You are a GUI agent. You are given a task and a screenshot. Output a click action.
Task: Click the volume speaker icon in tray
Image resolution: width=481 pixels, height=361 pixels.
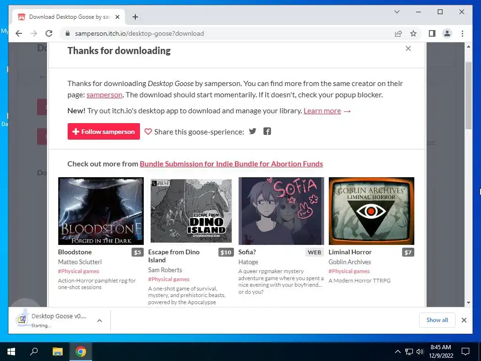pyautogui.click(x=419, y=352)
